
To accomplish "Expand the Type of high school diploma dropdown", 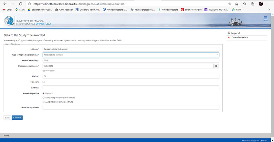I will 131,55.
